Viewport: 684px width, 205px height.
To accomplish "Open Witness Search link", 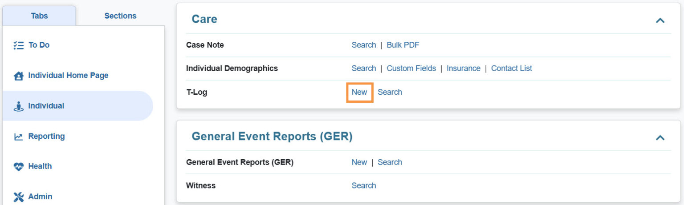I will click(x=363, y=185).
